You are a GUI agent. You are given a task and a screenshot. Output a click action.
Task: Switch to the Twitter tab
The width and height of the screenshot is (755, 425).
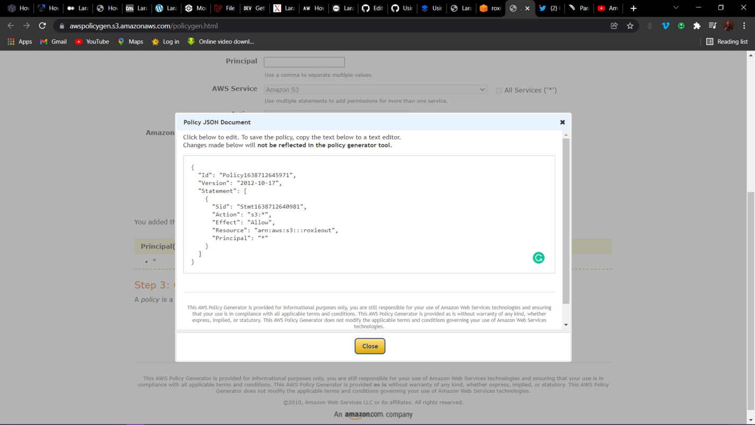coord(548,8)
